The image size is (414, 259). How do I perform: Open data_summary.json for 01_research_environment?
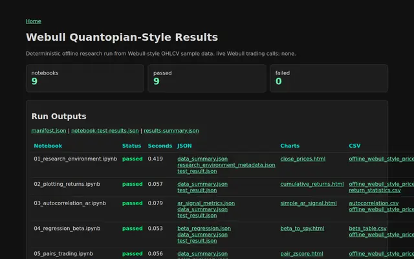click(x=202, y=159)
